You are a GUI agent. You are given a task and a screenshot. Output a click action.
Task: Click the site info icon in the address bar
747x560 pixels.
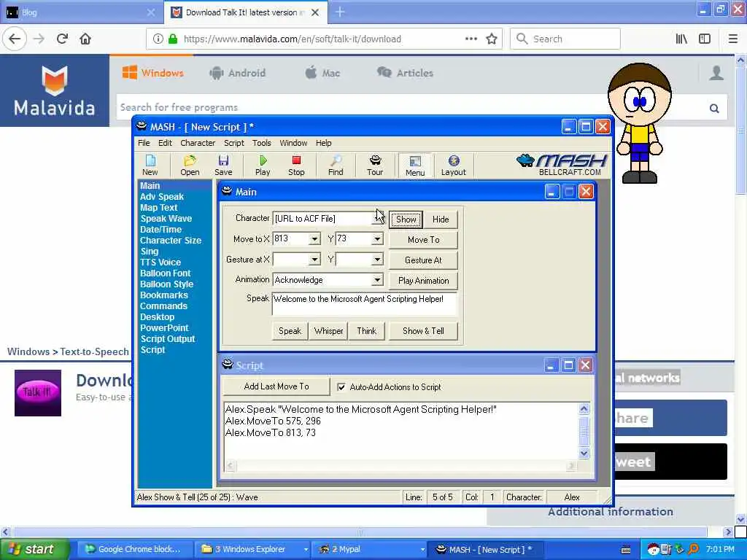(158, 39)
